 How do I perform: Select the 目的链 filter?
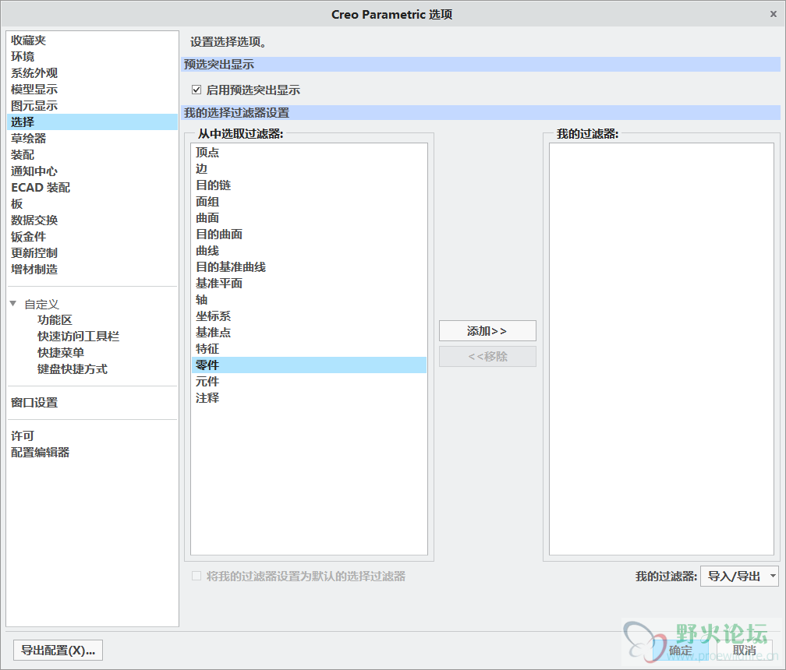coord(309,185)
